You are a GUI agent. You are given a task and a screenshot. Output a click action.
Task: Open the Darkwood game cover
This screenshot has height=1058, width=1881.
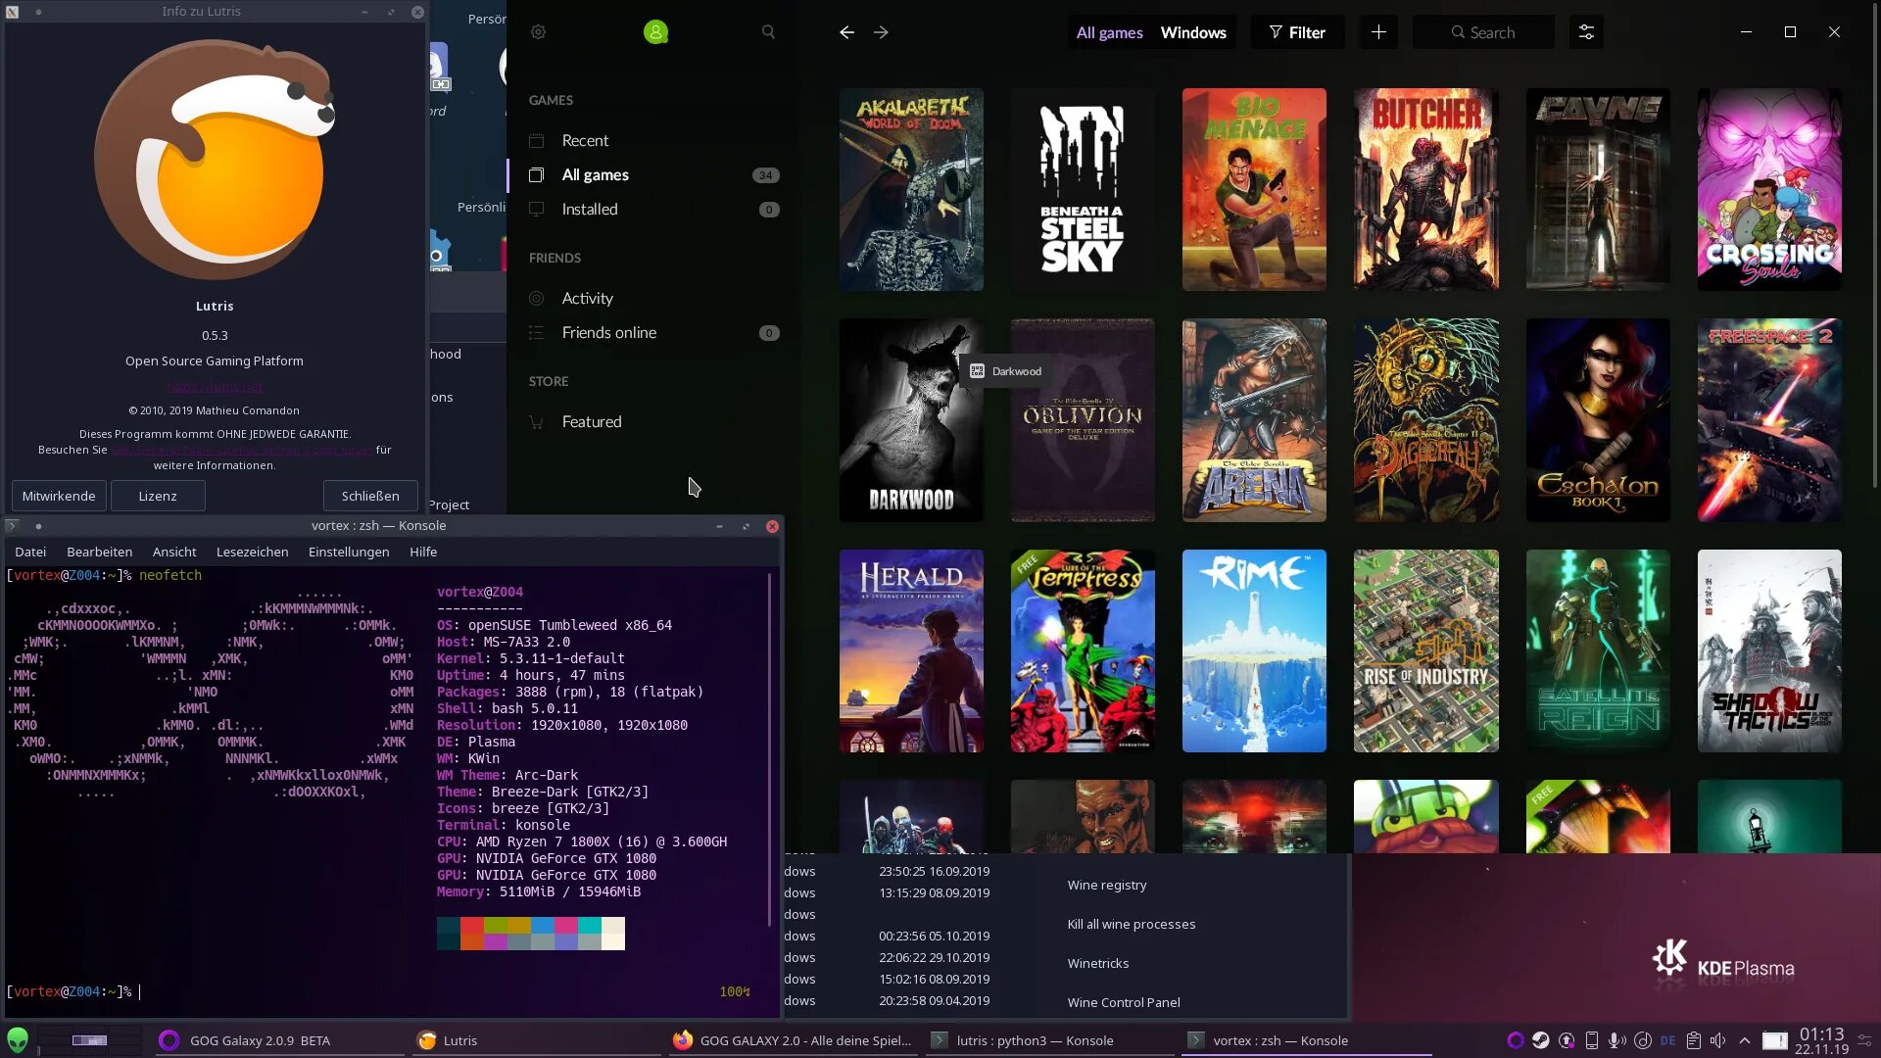pyautogui.click(x=911, y=420)
